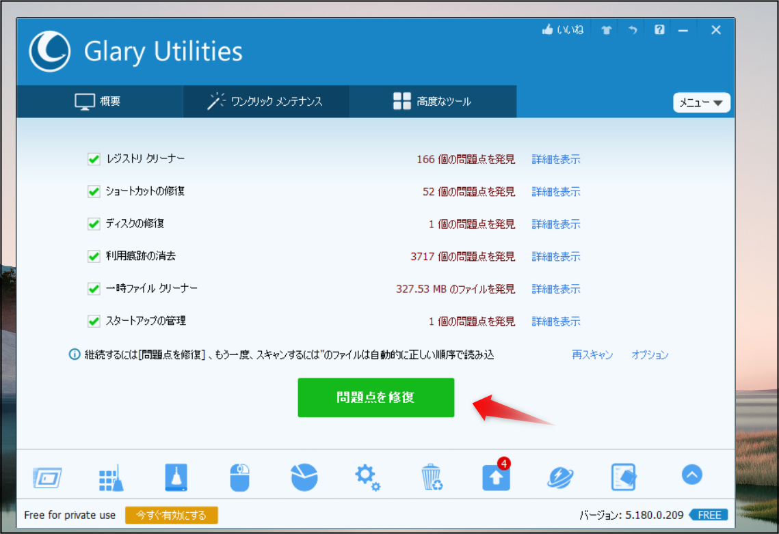Viewport: 779px width, 534px height.
Task: Open the オプション link
Action: pos(650,354)
